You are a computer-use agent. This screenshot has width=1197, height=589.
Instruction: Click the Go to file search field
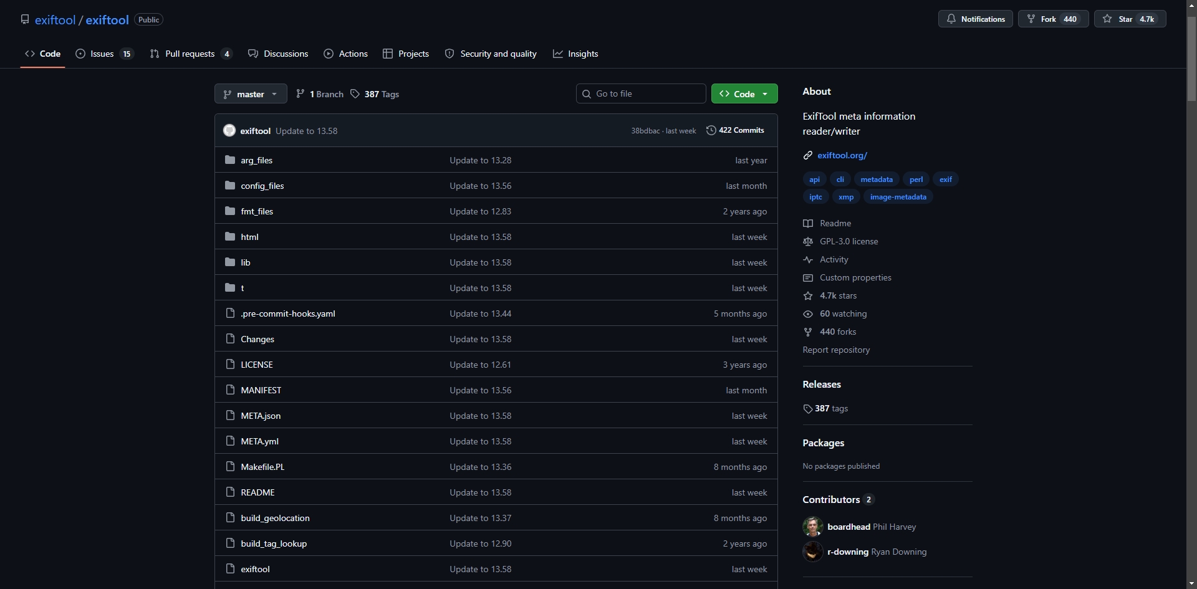641,93
